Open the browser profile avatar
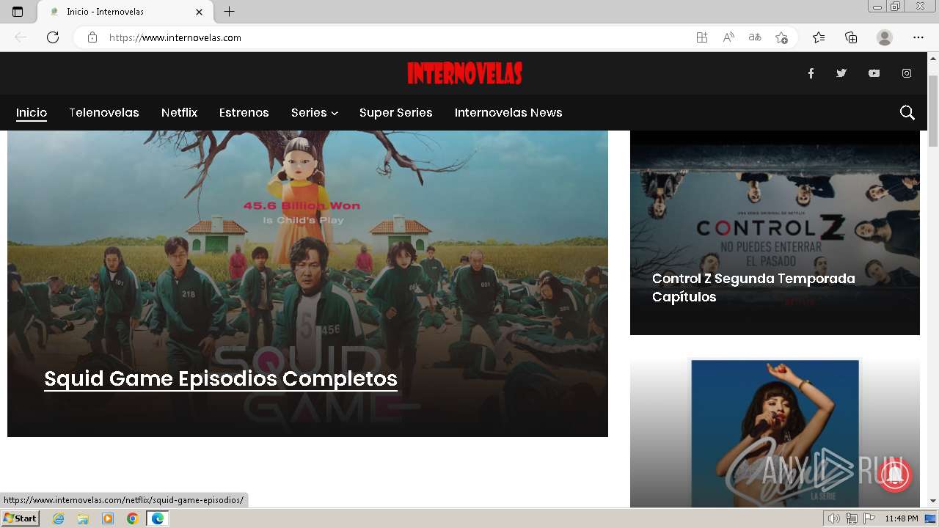Screen dimensions: 939x528 pyautogui.click(x=885, y=37)
